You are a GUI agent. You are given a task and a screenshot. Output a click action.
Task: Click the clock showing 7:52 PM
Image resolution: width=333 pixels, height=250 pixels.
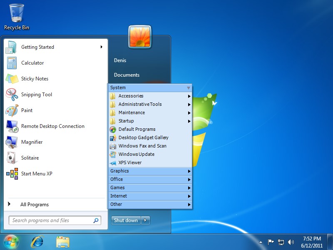click(312, 238)
